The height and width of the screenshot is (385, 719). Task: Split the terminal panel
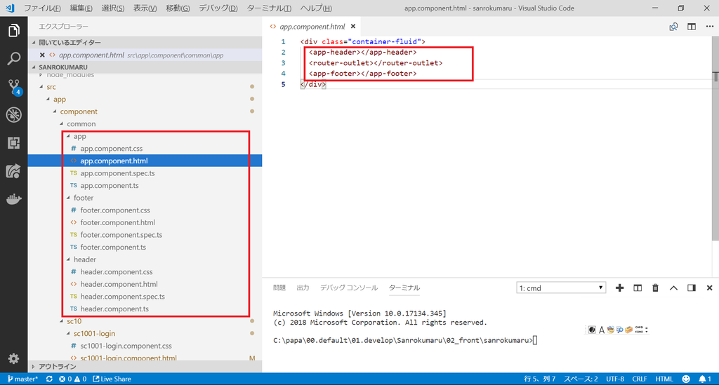pos(638,288)
